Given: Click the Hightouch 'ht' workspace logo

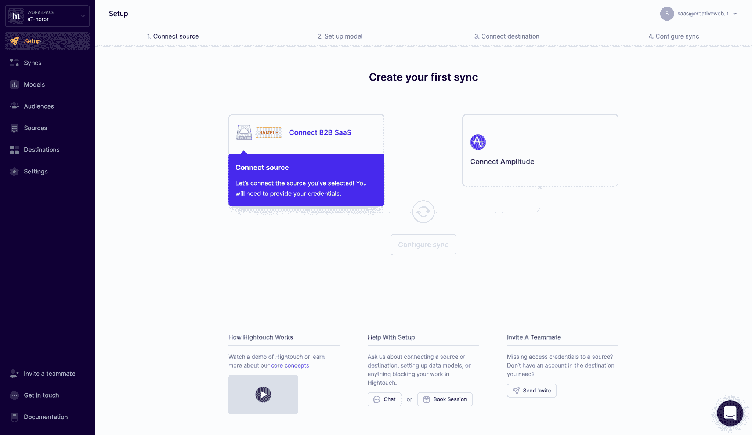Looking at the screenshot, I should [16, 16].
